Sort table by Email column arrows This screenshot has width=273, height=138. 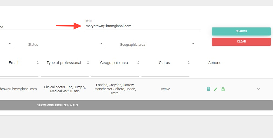point(38,63)
